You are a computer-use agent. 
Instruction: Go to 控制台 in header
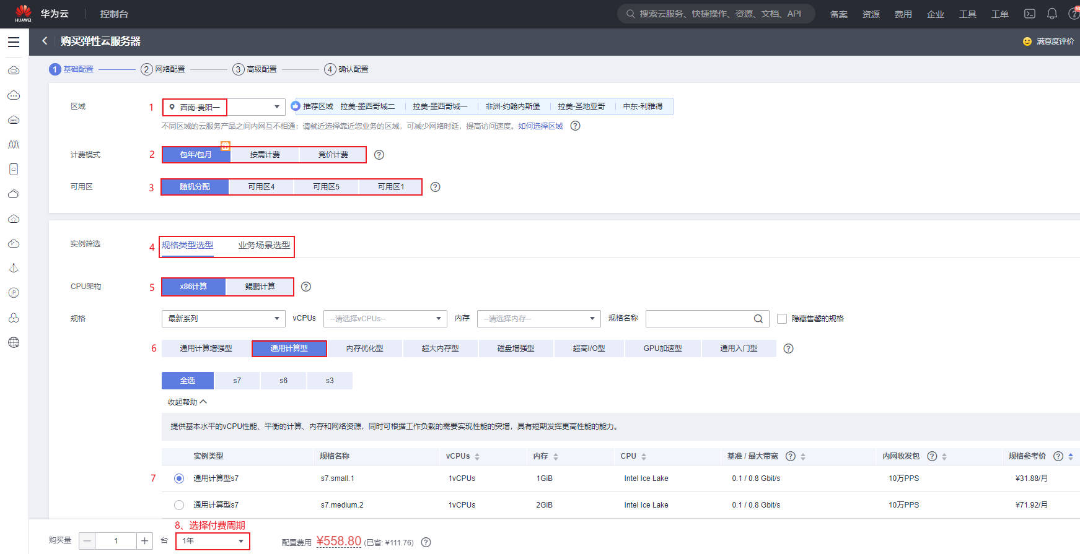114,14
